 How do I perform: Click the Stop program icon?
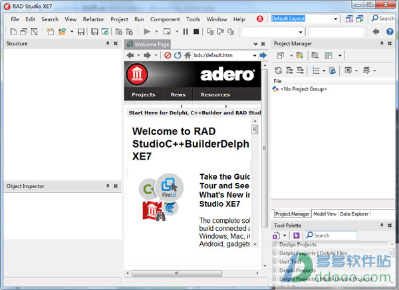click(196, 31)
